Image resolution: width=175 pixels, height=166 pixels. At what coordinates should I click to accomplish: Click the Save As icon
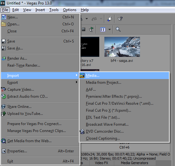pos(3,48)
